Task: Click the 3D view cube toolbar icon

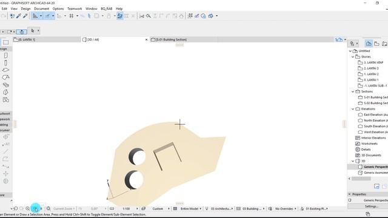Action: point(210,16)
